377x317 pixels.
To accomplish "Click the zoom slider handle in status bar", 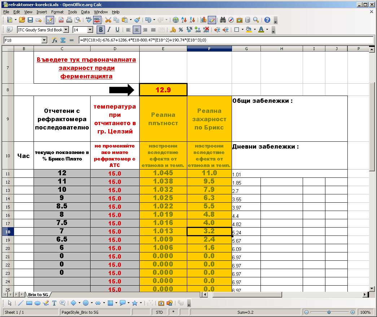I will 329,312.
